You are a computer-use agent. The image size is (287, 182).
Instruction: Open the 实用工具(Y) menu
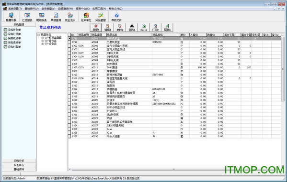[x=99, y=9]
